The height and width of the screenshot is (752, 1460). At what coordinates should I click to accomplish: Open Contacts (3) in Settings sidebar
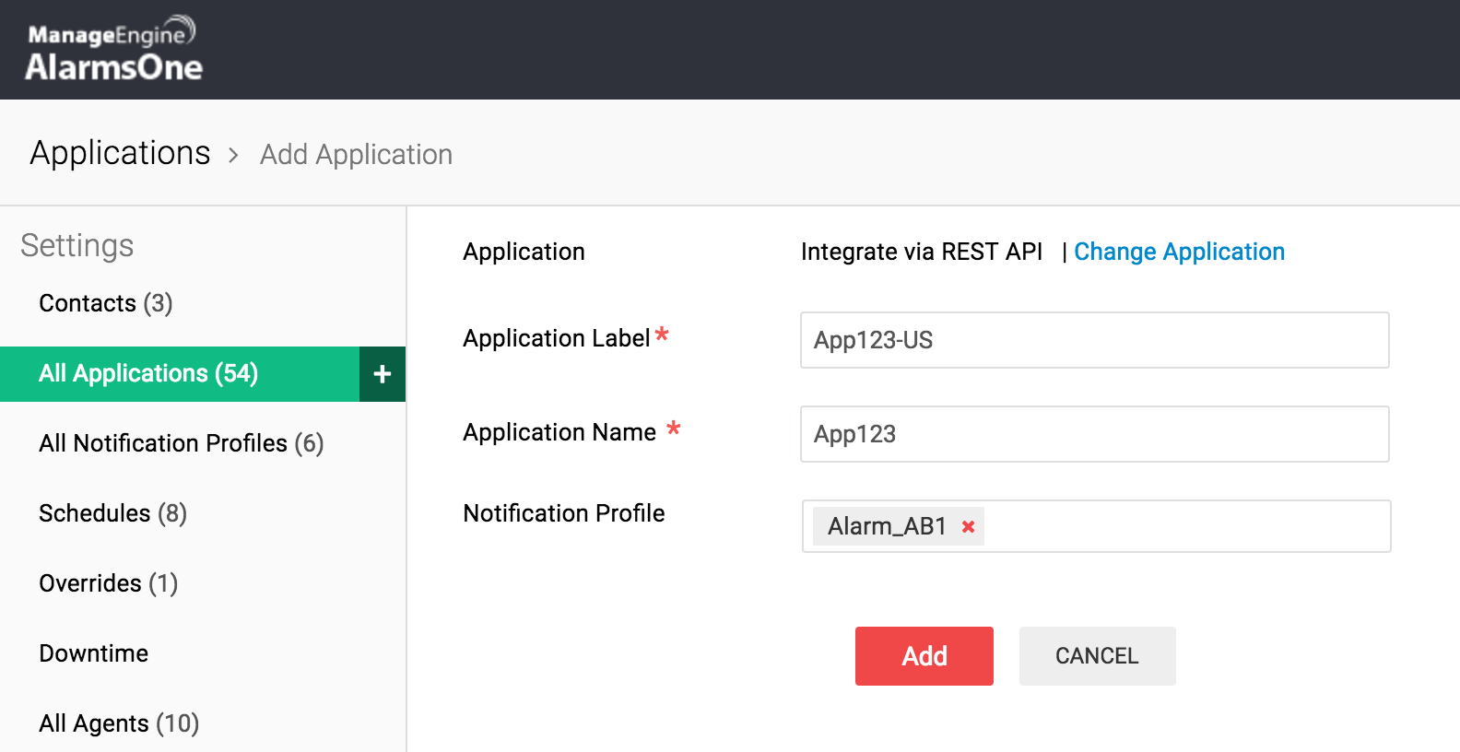point(106,303)
